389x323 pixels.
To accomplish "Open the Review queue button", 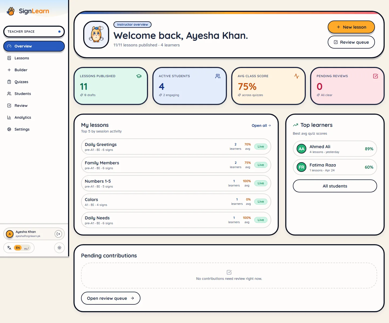I will tap(351, 42).
